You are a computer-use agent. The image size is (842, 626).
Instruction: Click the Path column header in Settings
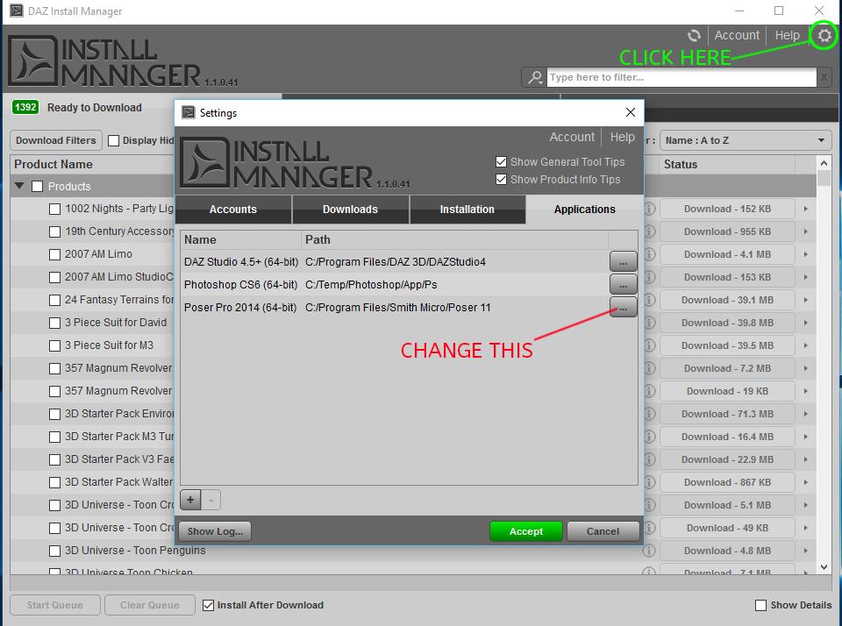tap(454, 240)
